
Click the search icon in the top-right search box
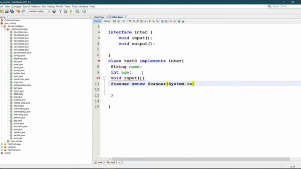tap(269, 6)
